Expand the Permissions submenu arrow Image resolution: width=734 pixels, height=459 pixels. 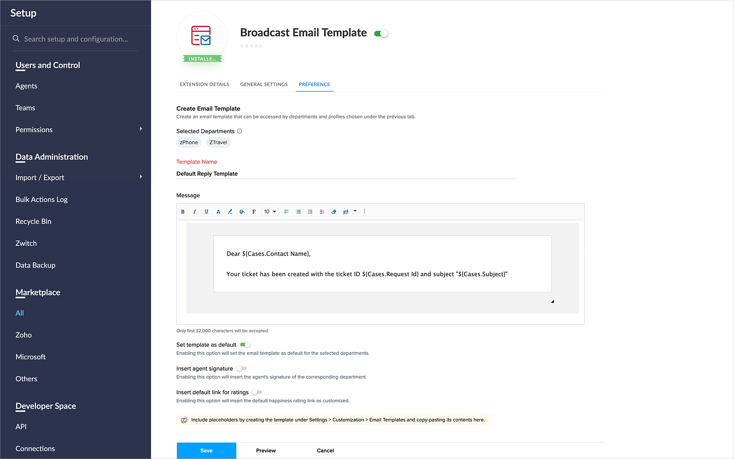click(141, 129)
